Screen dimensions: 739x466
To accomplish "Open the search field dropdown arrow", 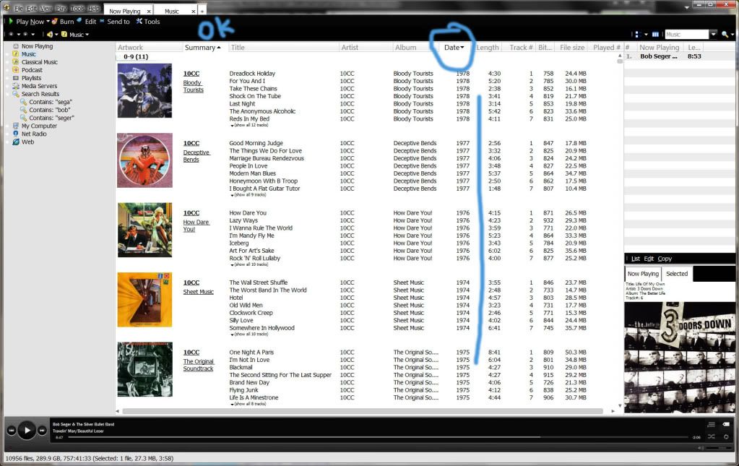I will 714,34.
